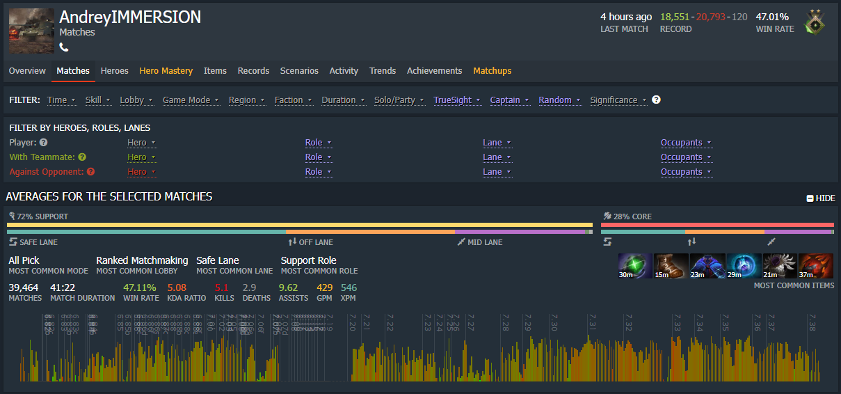Click the Mid Lane swords icon under Support
Viewport: 841px width, 394px height.
pos(461,242)
